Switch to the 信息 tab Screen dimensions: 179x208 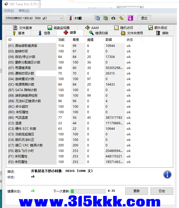tap(44, 33)
